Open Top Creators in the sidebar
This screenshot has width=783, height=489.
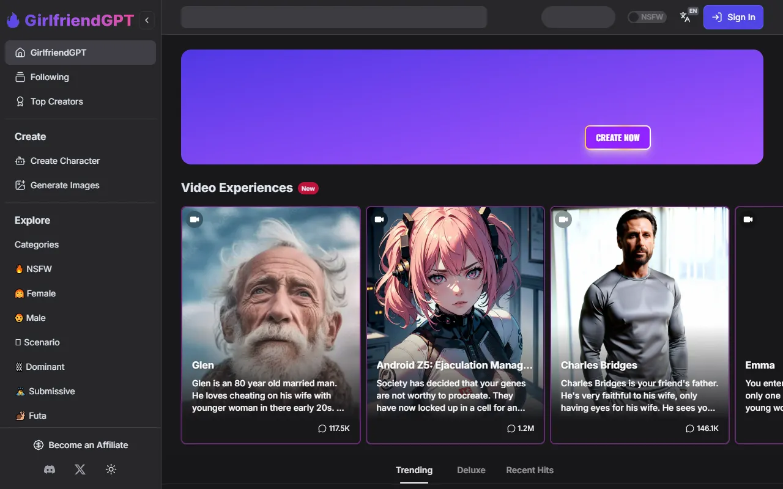[56, 101]
